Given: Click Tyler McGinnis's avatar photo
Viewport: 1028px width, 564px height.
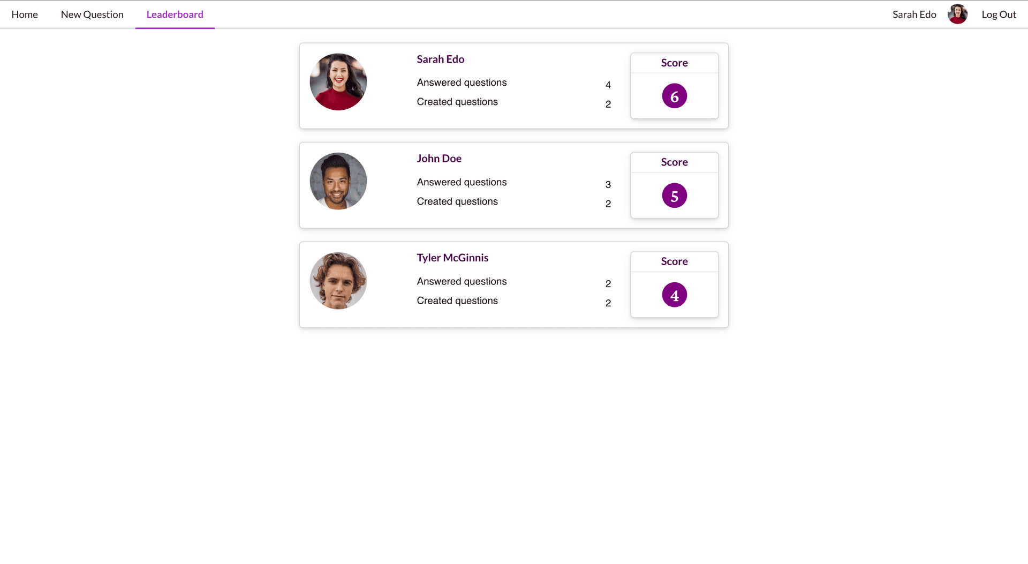Looking at the screenshot, I should click(338, 281).
